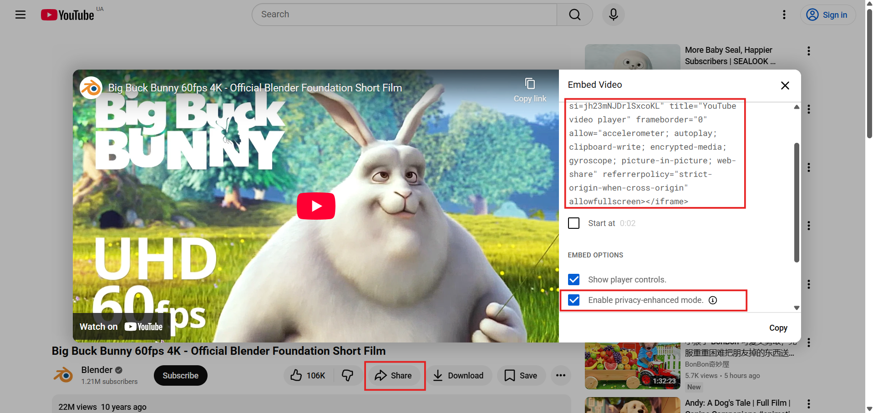Enable the Start at checkbox
The height and width of the screenshot is (413, 873).
574,223
